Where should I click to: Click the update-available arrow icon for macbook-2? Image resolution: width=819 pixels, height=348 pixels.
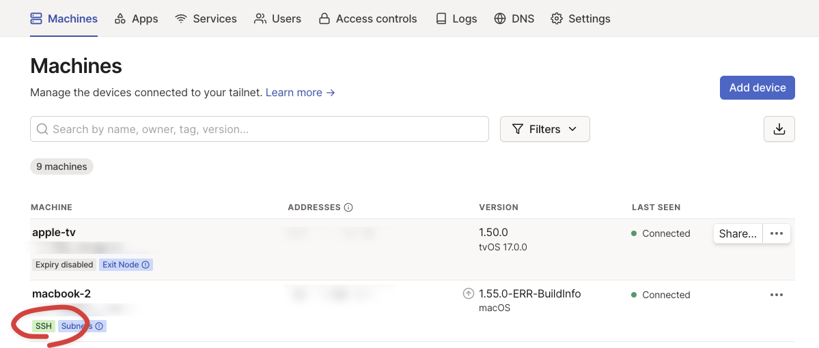(x=468, y=294)
